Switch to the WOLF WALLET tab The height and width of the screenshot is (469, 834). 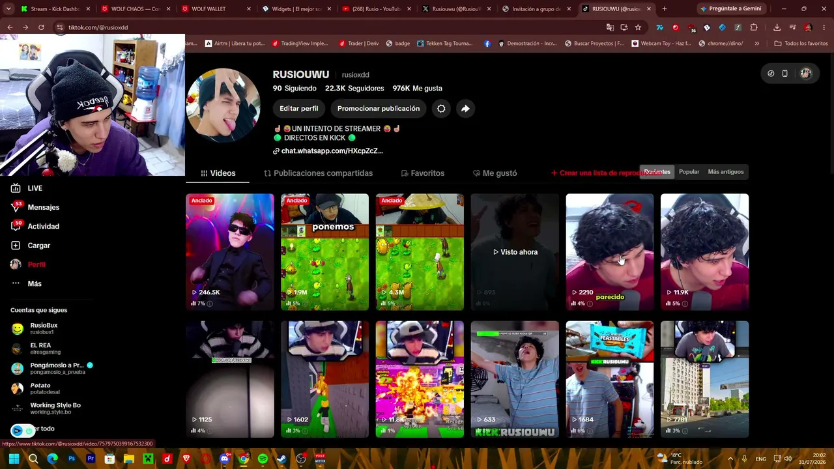click(217, 9)
